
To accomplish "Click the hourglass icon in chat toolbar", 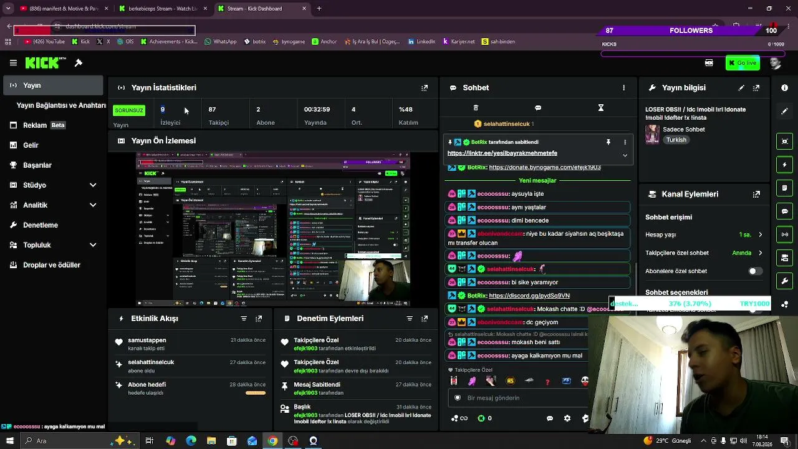I will pyautogui.click(x=601, y=108).
